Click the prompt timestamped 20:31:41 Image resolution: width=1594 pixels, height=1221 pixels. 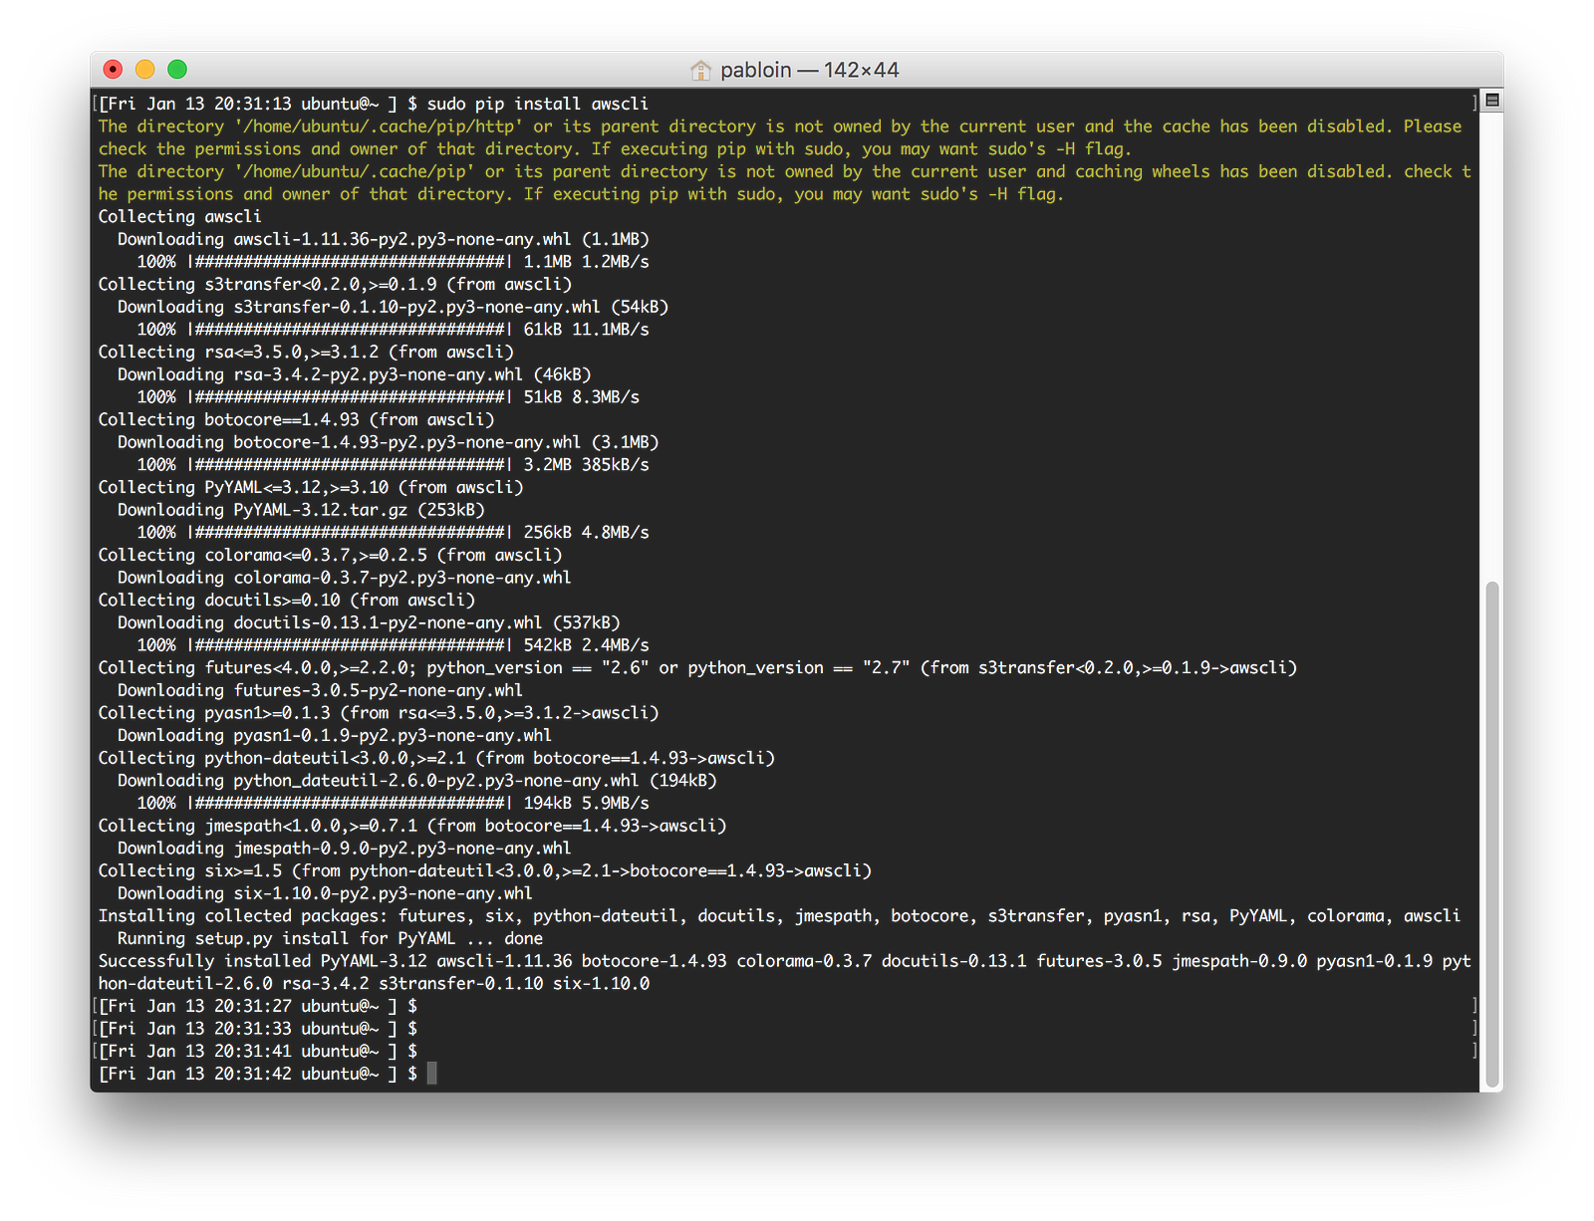[258, 1052]
